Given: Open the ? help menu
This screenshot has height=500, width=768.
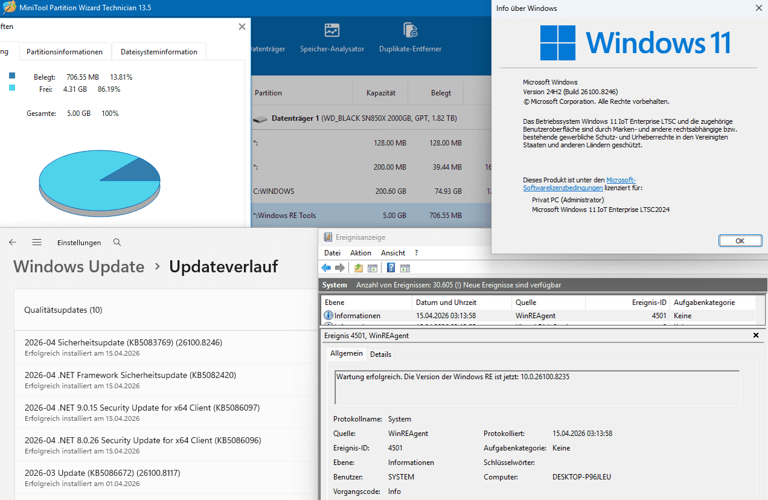Looking at the screenshot, I should pos(416,253).
